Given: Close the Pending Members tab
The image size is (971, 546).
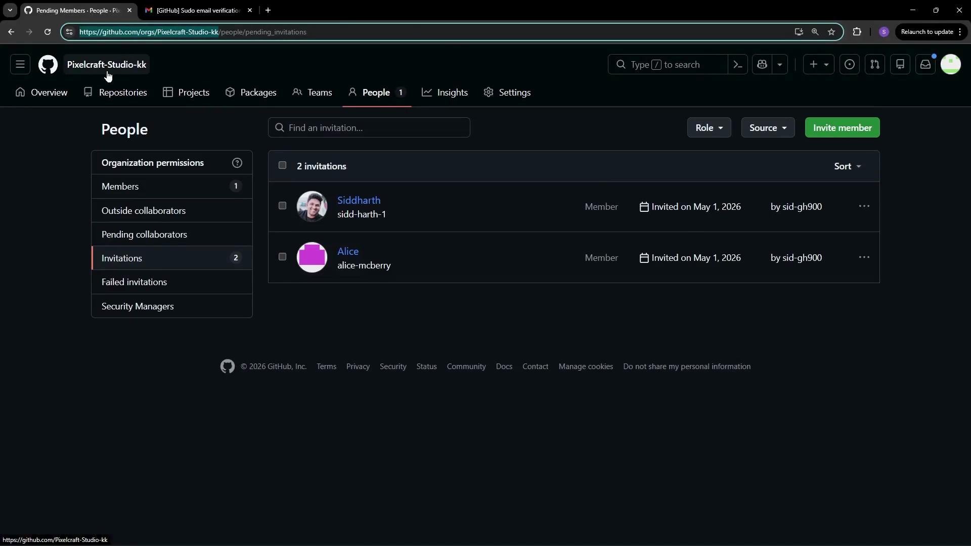Looking at the screenshot, I should click(129, 10).
